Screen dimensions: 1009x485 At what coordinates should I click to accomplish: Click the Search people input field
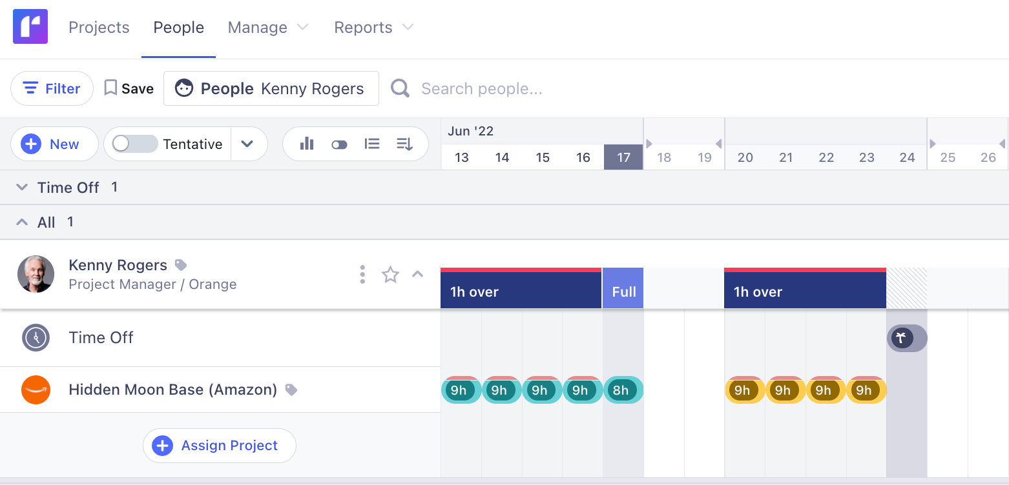pos(481,88)
